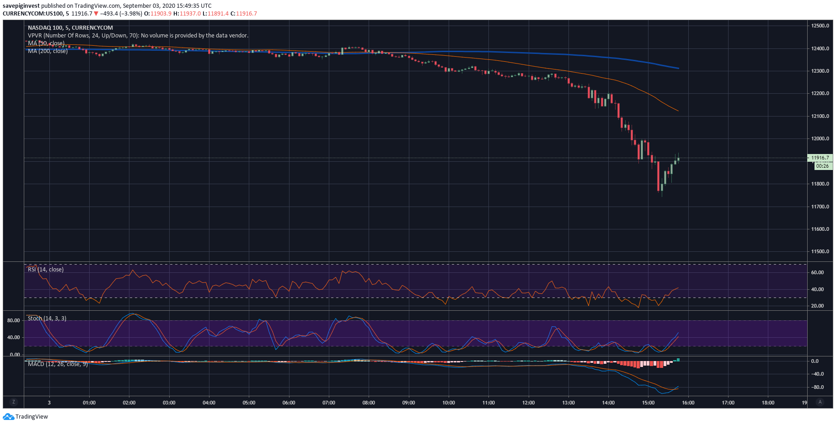Open the Stoch (14, 3, 3) indicator label
The image size is (836, 425).
[x=47, y=319]
